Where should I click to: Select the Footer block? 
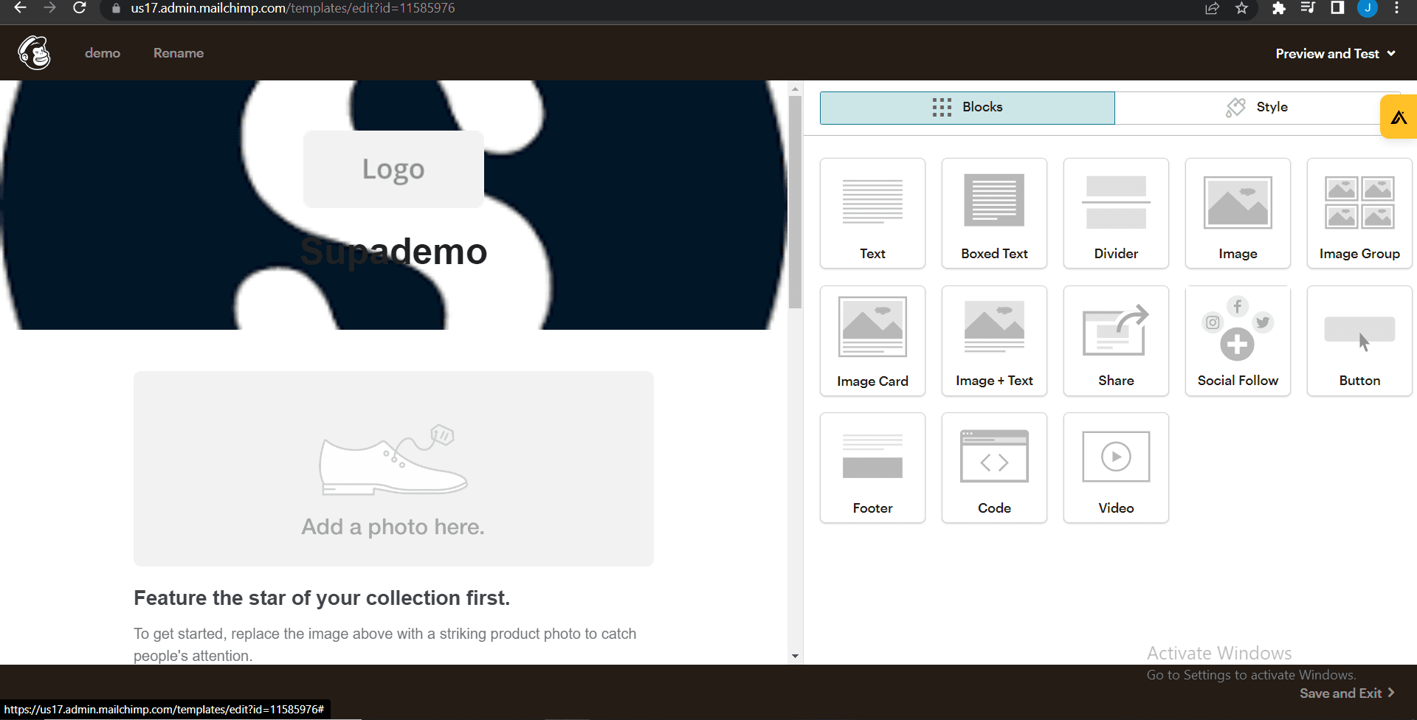click(872, 467)
